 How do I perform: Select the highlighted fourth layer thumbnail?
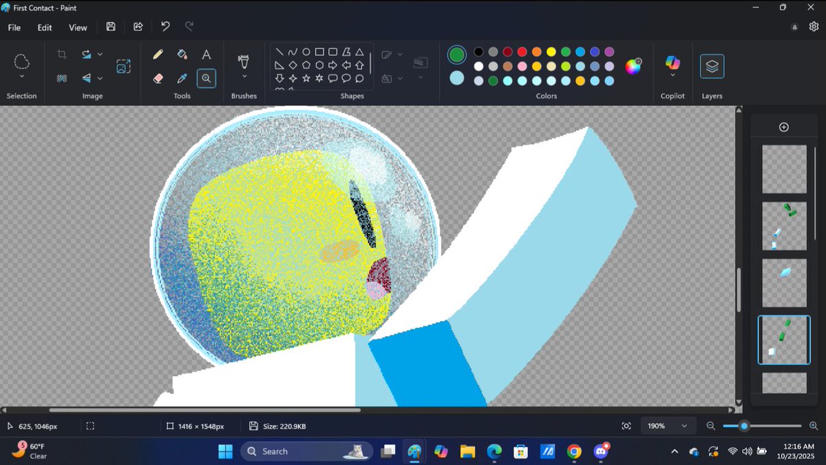[784, 340]
